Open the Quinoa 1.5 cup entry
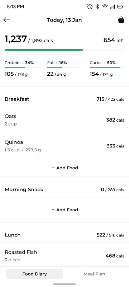The width and height of the screenshot is (129, 287). click(64, 146)
